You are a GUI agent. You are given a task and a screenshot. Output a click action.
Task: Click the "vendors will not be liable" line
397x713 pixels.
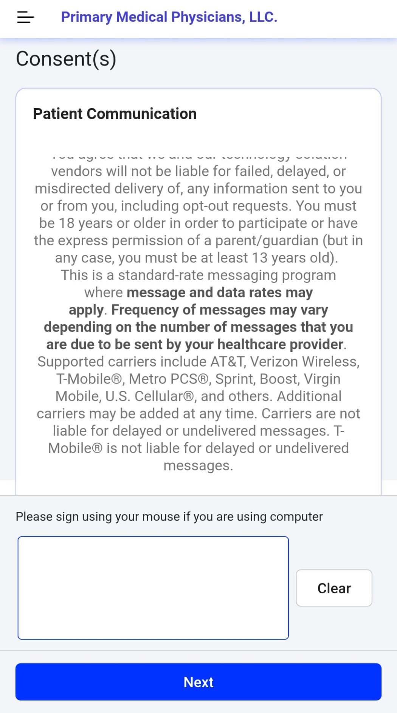[198, 171]
